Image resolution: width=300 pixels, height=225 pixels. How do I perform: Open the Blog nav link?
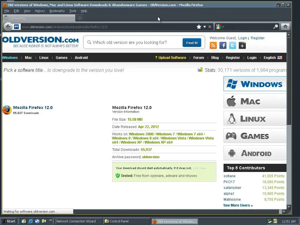(x=215, y=58)
